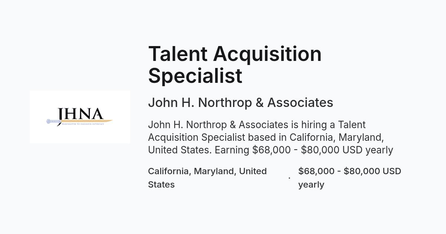Click the gold sword blade in the logo
This screenshot has width=446, height=234.
pos(87,121)
